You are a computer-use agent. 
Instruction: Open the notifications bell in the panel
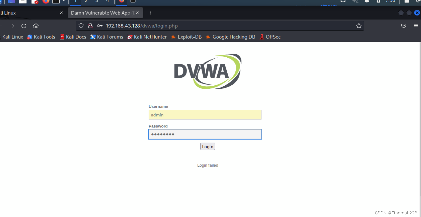coord(367,1)
